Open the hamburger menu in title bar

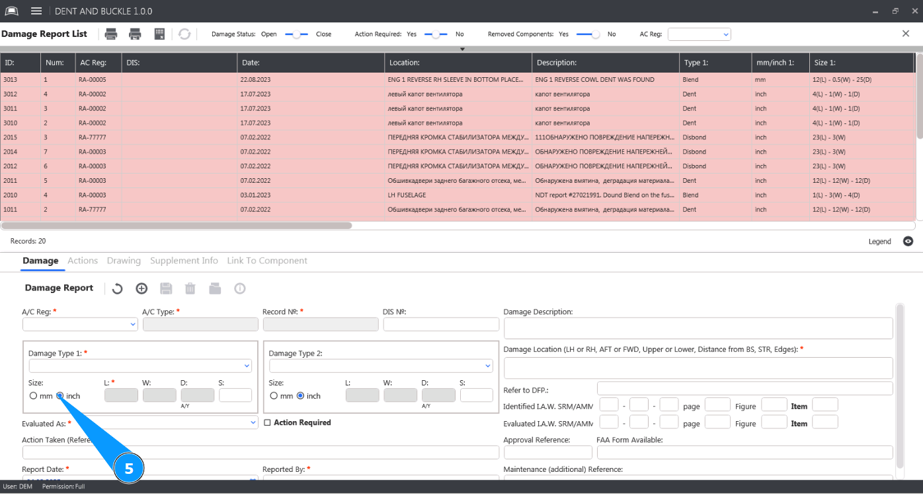coord(36,11)
